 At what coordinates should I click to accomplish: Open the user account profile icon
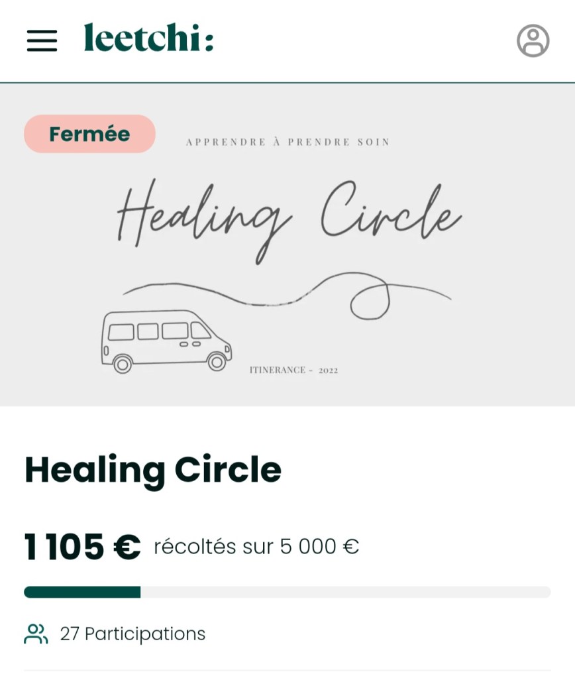(533, 40)
